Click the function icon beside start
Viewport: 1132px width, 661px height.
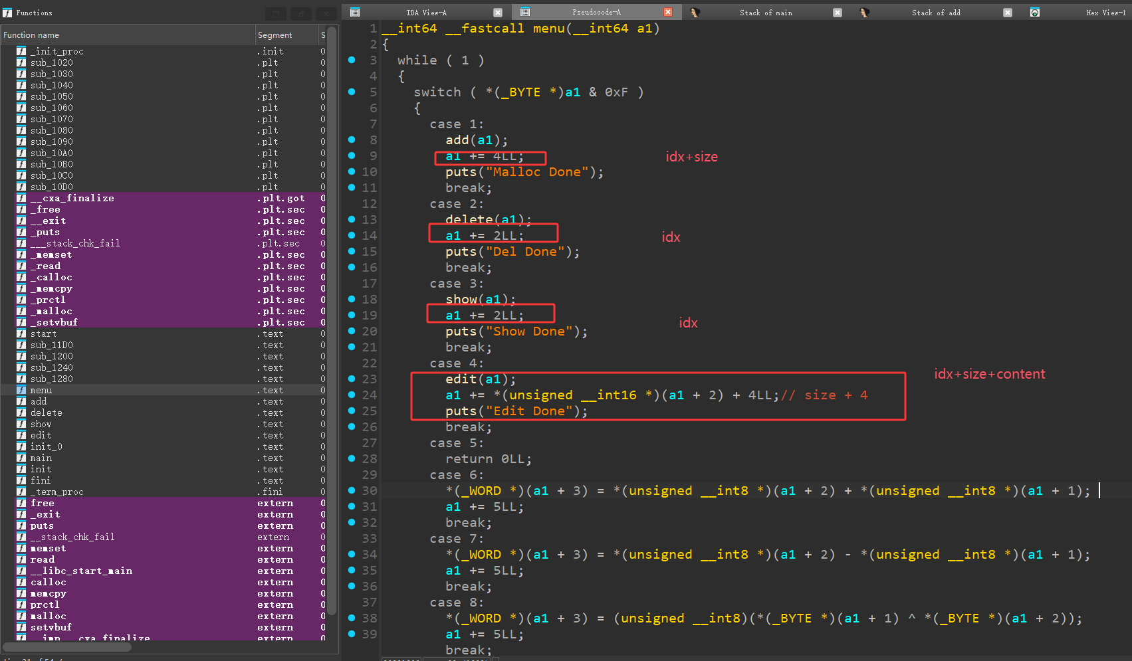click(21, 334)
